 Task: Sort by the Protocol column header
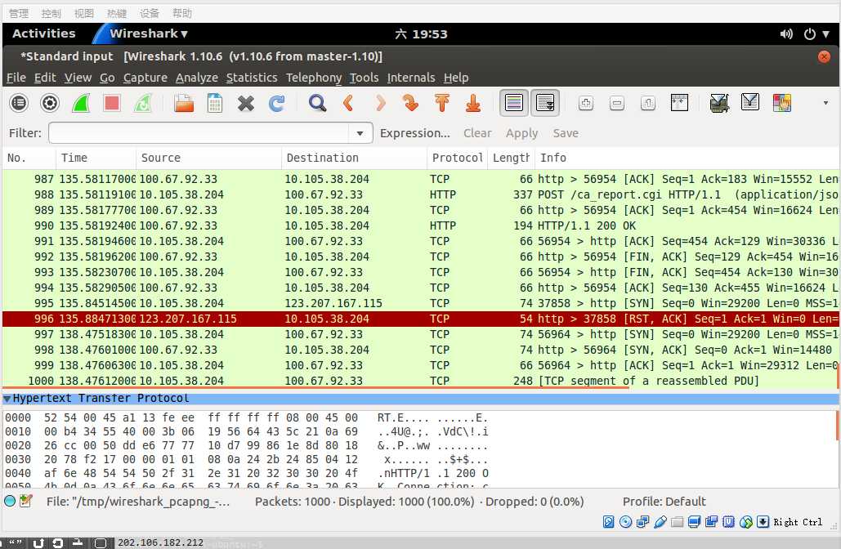click(458, 158)
